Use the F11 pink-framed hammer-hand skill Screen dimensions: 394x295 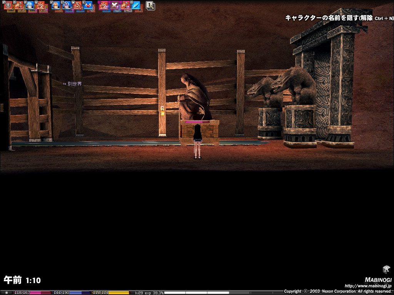125,5
